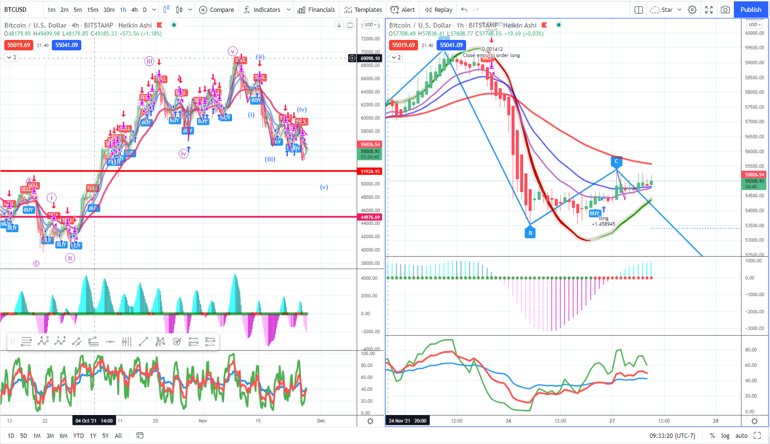Open the USD currency dropdown on left chart

[x=370, y=25]
